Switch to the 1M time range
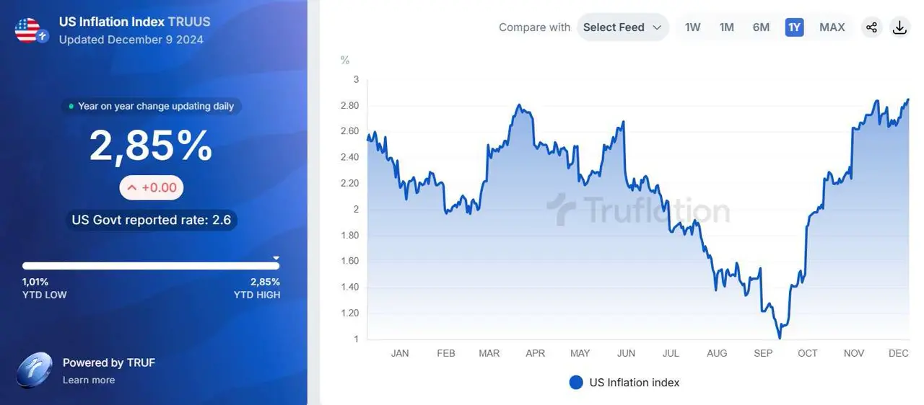Image resolution: width=924 pixels, height=405 pixels. [726, 27]
